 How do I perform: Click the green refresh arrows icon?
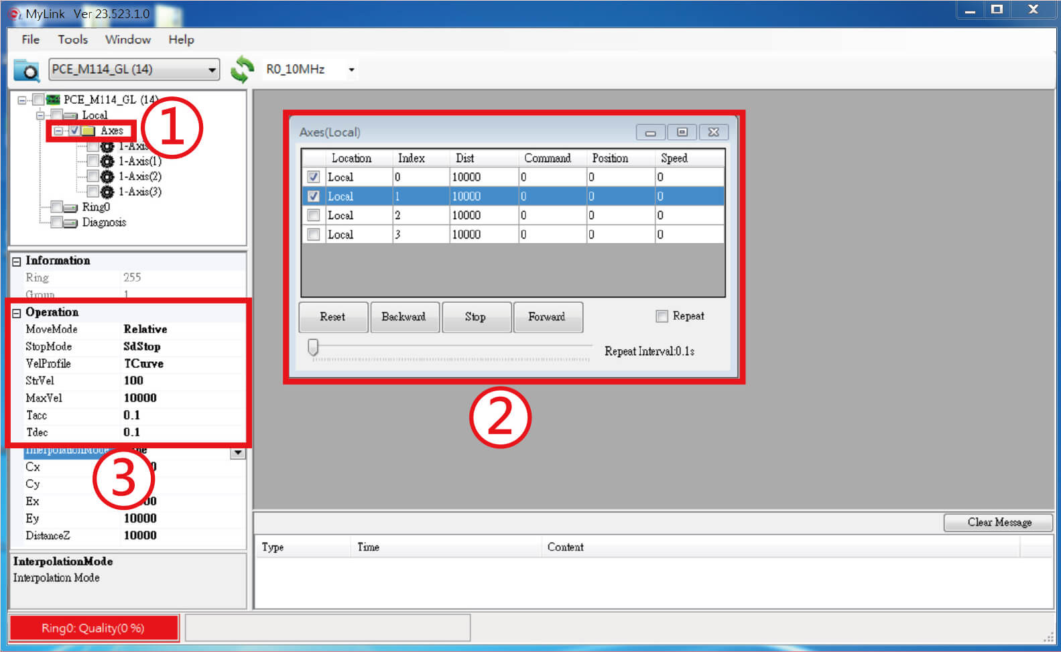click(242, 70)
